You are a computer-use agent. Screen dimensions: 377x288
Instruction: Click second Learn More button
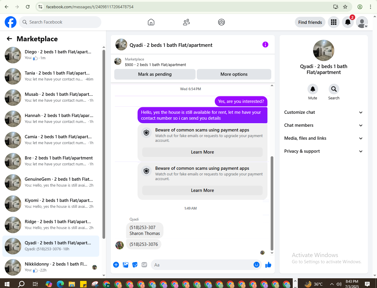(203, 190)
